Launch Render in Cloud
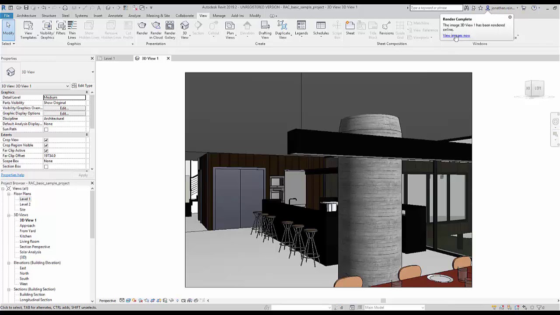This screenshot has width=560, height=315. click(156, 30)
